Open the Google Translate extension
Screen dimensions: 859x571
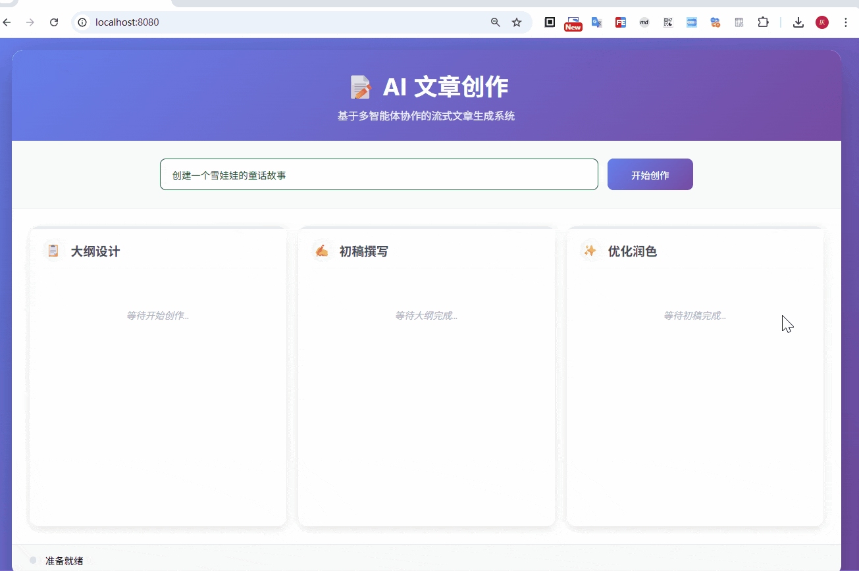(597, 22)
